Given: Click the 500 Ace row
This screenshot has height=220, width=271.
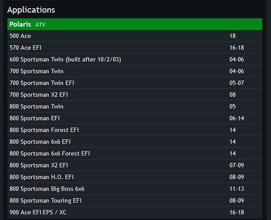Looking at the screenshot, I should tap(135, 36).
